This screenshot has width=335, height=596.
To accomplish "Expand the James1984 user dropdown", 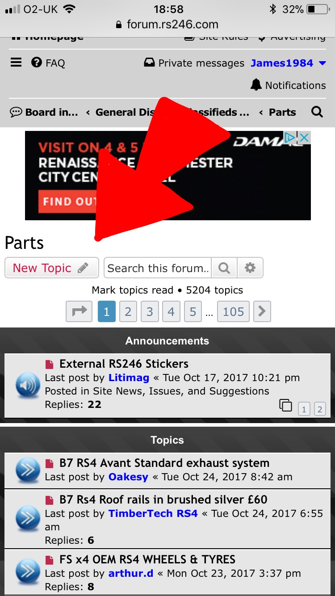I will [x=323, y=63].
